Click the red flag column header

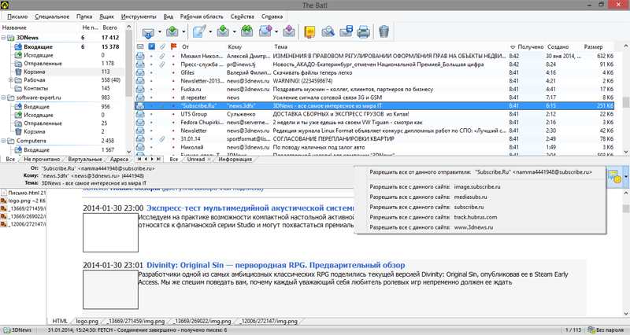173,46
